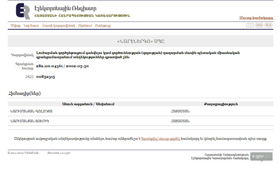Viewport: 280px width, 171px height.
Task: Click the ER Electronic Register logo
Action: pyautogui.click(x=23, y=11)
